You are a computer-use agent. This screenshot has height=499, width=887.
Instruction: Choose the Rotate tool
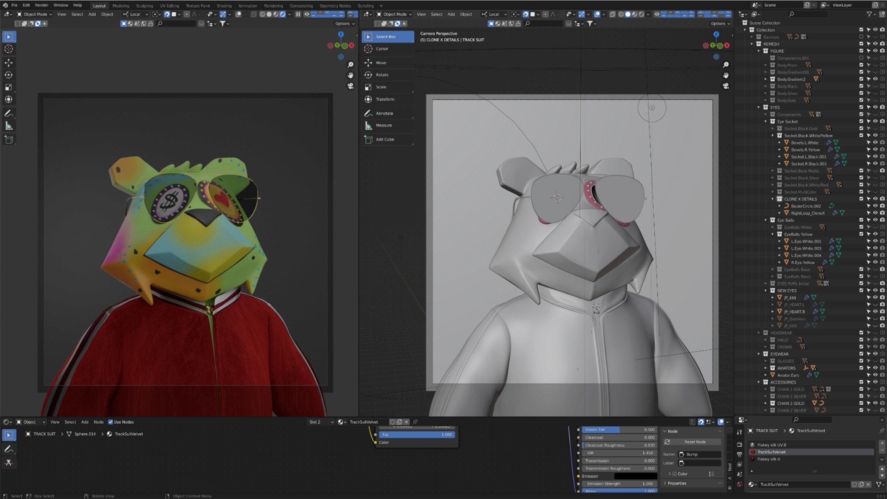(x=382, y=75)
